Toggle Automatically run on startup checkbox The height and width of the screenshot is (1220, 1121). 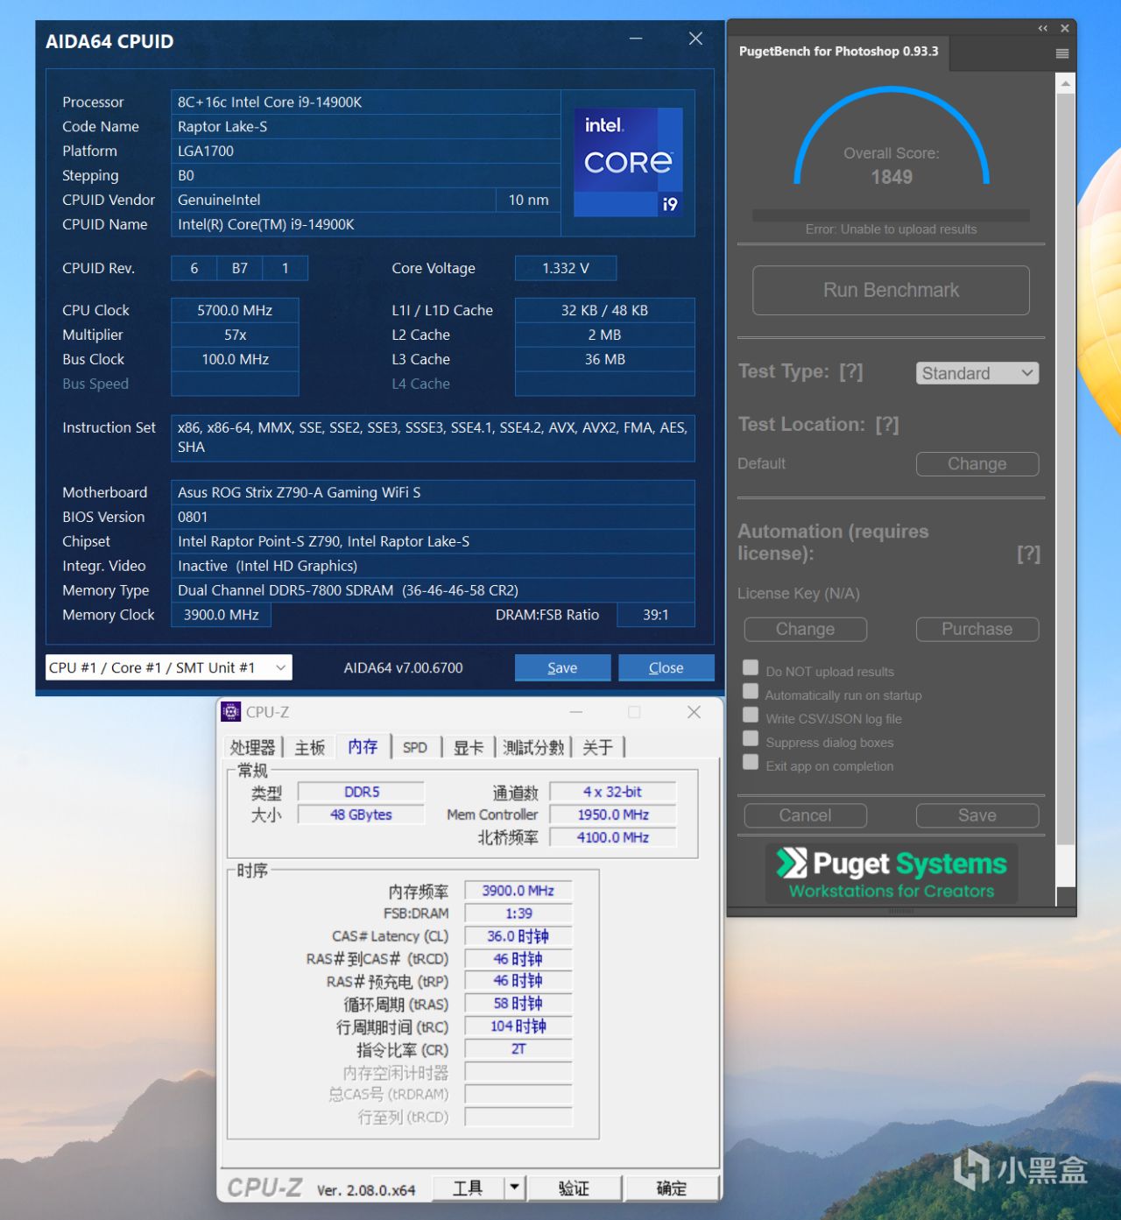tap(751, 691)
